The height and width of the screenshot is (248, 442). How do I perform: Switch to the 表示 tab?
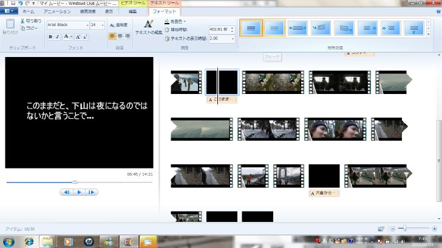point(109,12)
